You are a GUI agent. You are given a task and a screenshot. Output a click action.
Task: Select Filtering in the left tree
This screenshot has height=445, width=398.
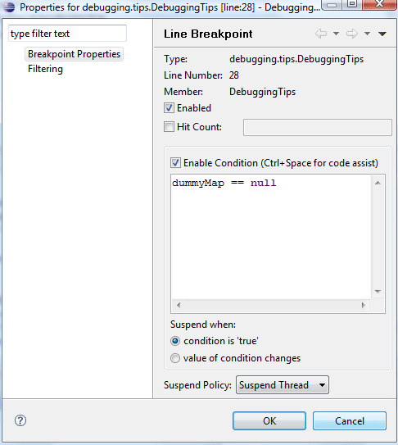tap(45, 69)
